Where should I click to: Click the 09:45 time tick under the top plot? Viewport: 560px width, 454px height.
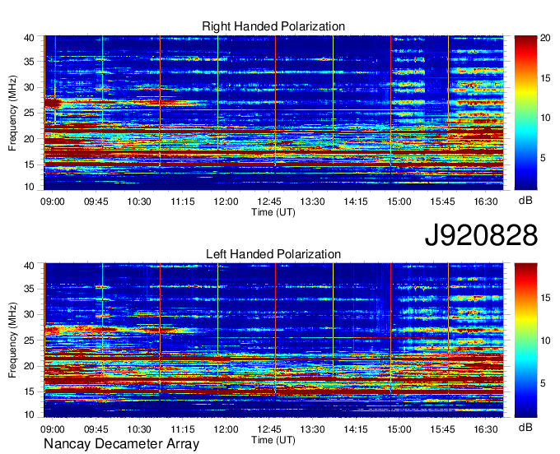(x=96, y=202)
